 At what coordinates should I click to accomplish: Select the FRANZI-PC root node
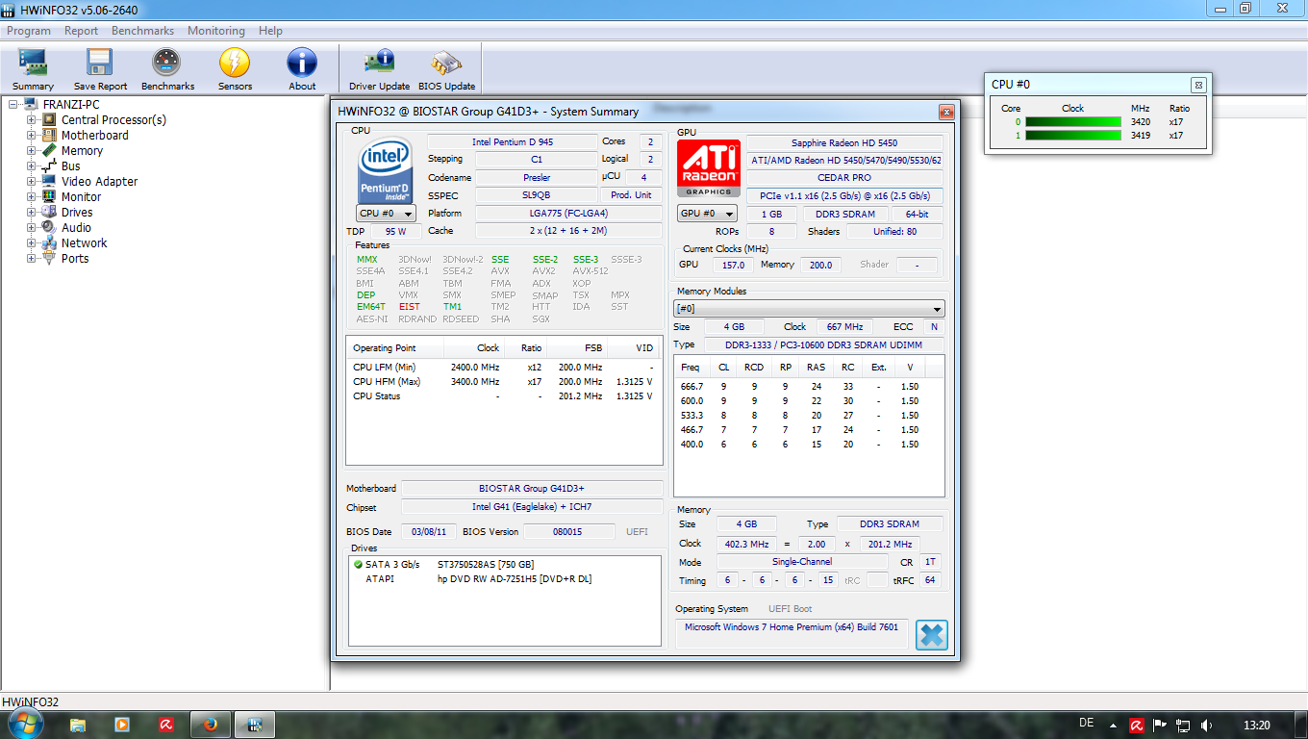pos(71,105)
